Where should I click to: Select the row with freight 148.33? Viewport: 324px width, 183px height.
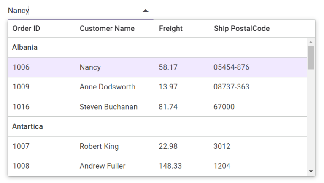[170, 166]
